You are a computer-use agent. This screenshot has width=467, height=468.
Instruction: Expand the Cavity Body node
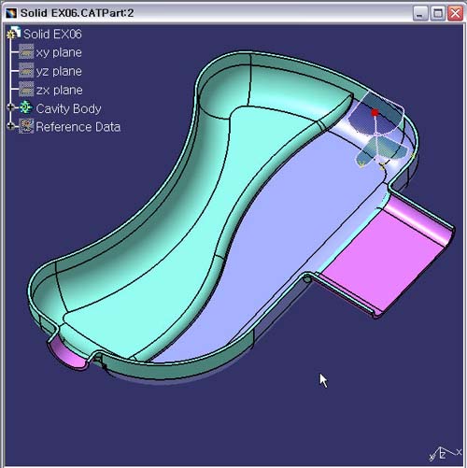tap(10, 107)
